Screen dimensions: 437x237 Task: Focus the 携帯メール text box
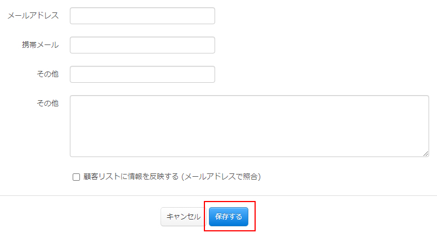click(142, 45)
